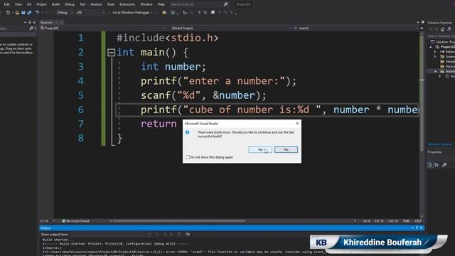Switch to the Solution Explorer bottom tab
This screenshot has width=455, height=256.
440,144
